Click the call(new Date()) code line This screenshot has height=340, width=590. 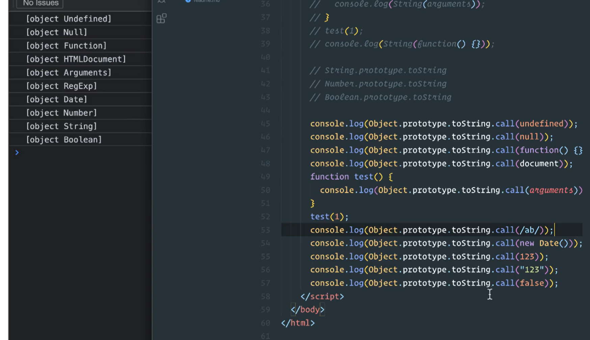point(446,243)
